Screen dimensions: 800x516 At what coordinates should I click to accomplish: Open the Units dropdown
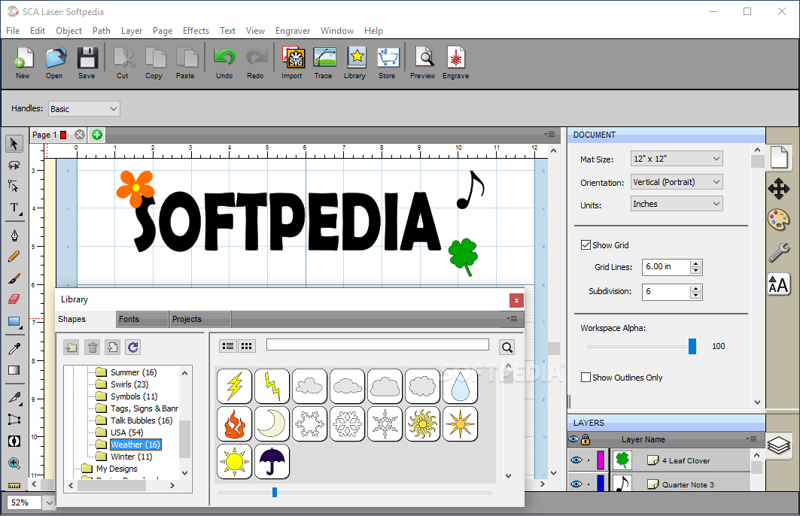[x=677, y=204]
